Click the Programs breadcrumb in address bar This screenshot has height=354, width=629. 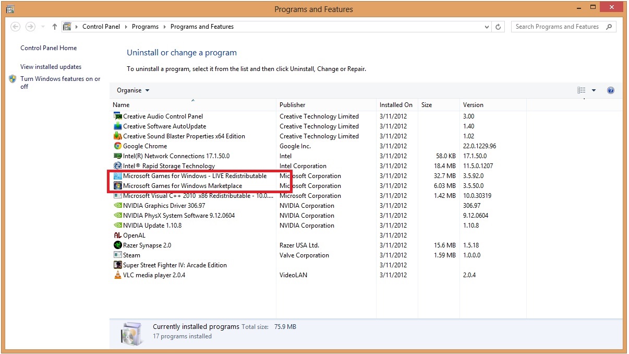[145, 27]
